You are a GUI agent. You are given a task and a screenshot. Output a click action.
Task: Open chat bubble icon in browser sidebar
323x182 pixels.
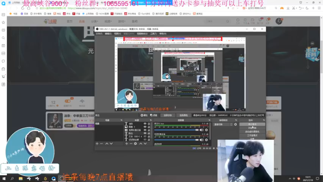coord(3,61)
